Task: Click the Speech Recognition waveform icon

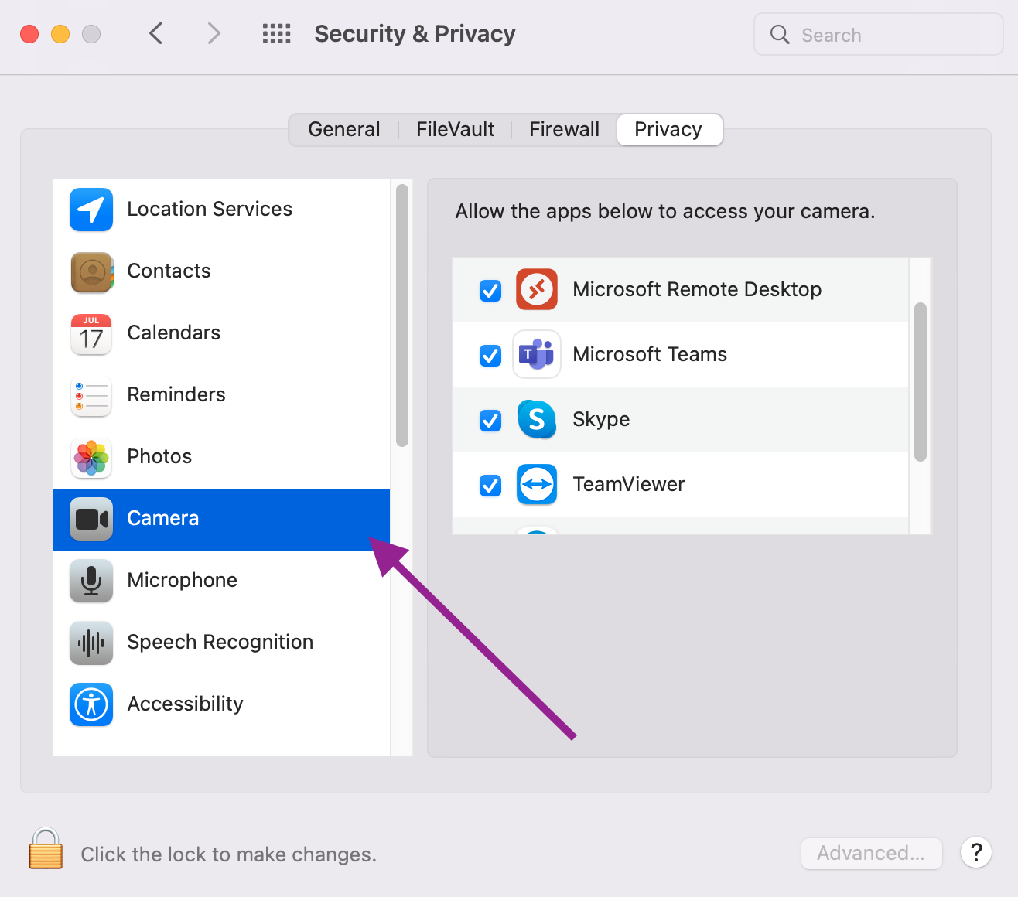Action: pyautogui.click(x=91, y=643)
